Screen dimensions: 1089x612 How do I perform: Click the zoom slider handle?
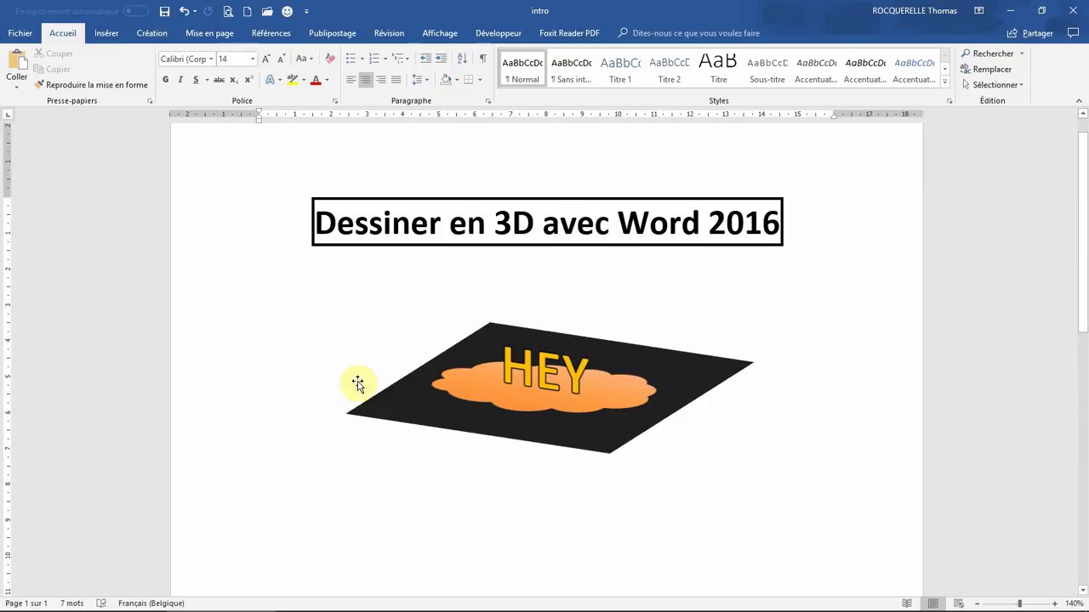point(1019,603)
